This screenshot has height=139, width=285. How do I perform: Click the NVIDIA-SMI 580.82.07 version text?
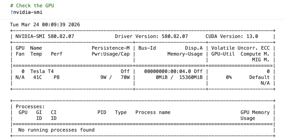tap(45, 36)
